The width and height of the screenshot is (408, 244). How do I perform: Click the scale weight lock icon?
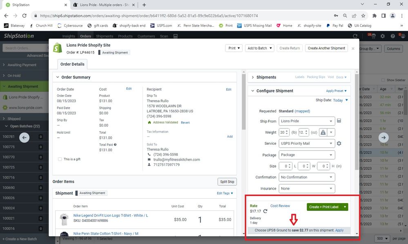[323, 132]
